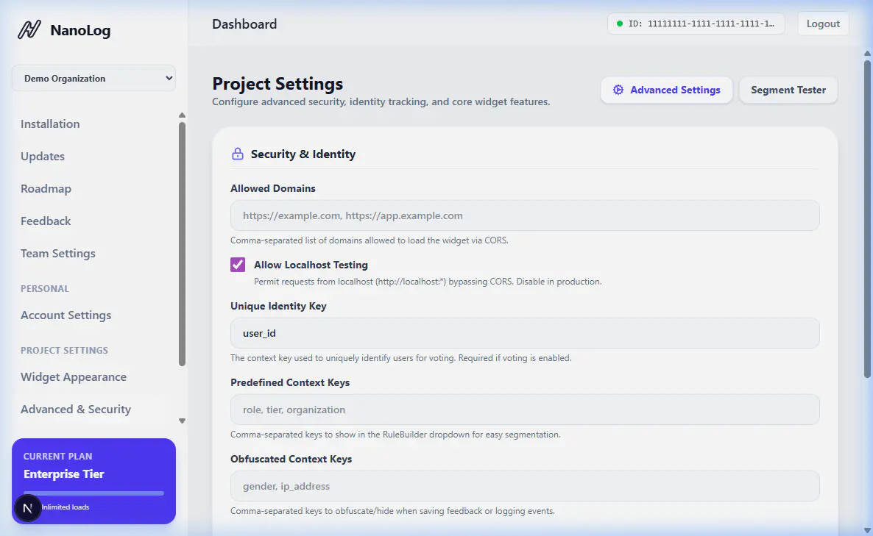
Task: Click the Unique Identity Key field
Action: 524,333
